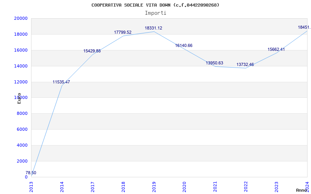
Task: Click the Anno x-axis title
Action: (301, 190)
